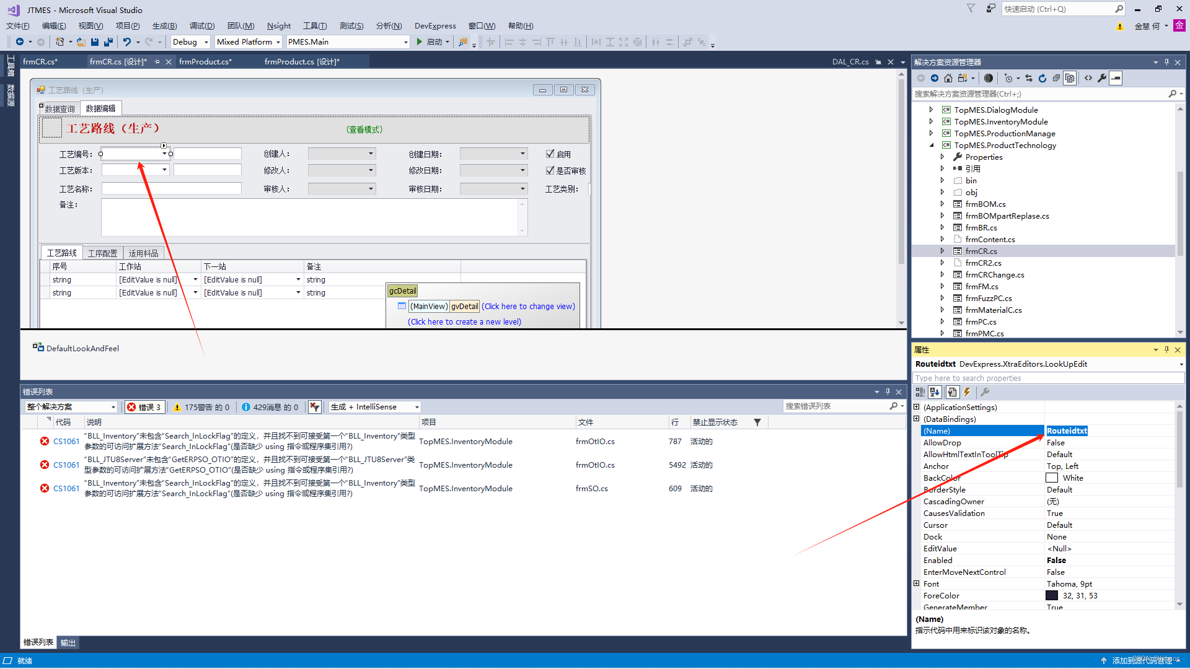Click the Solution Explorer refresh icon

click(x=1042, y=78)
